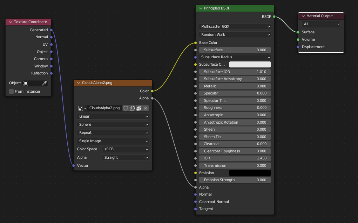Screen dimensions: 358x223
Task: Collapse the Material Output node
Action: (x=303, y=16)
